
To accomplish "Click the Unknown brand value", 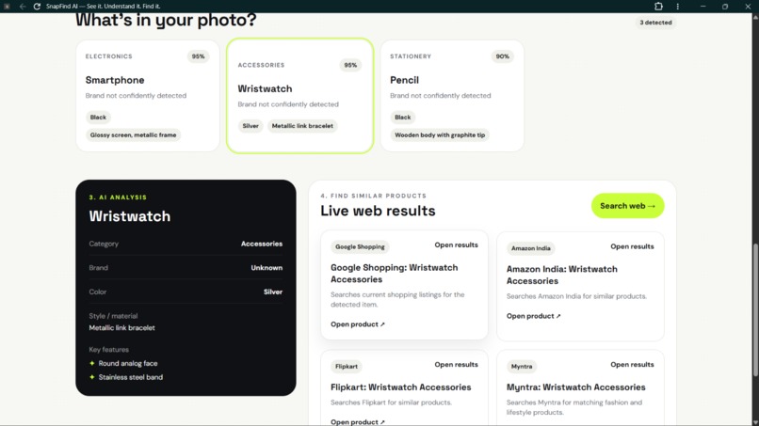I will (x=266, y=268).
